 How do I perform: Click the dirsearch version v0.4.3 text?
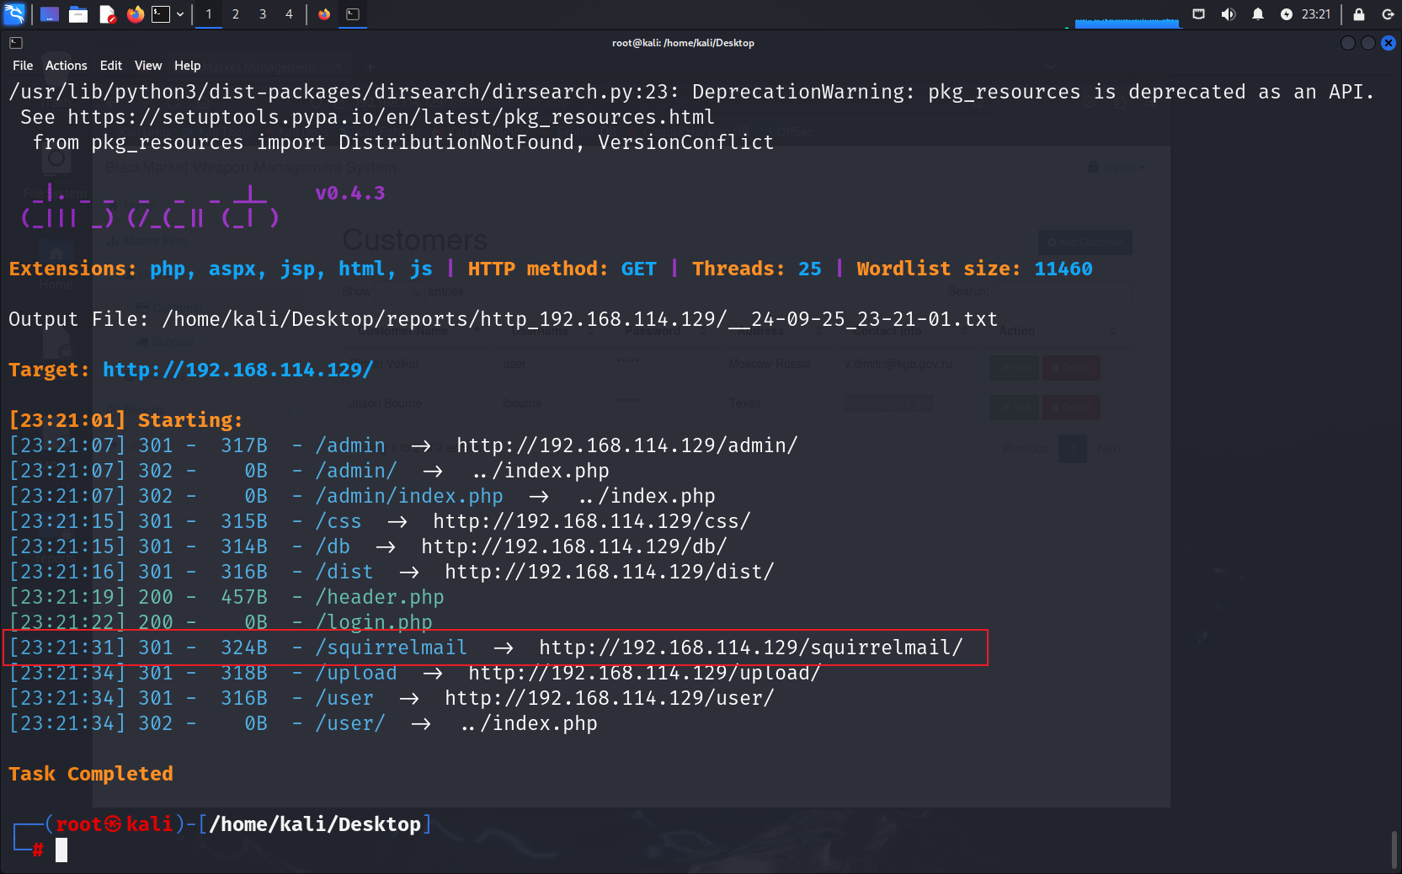pos(350,193)
